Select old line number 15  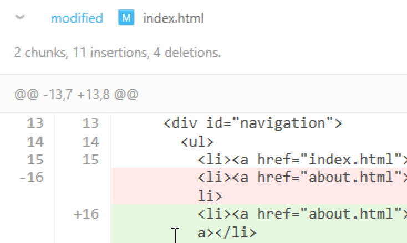click(x=35, y=160)
